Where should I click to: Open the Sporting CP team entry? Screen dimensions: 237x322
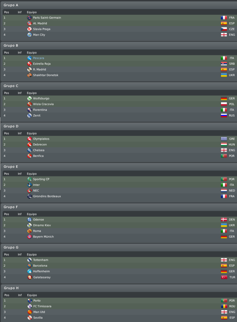click(41, 179)
